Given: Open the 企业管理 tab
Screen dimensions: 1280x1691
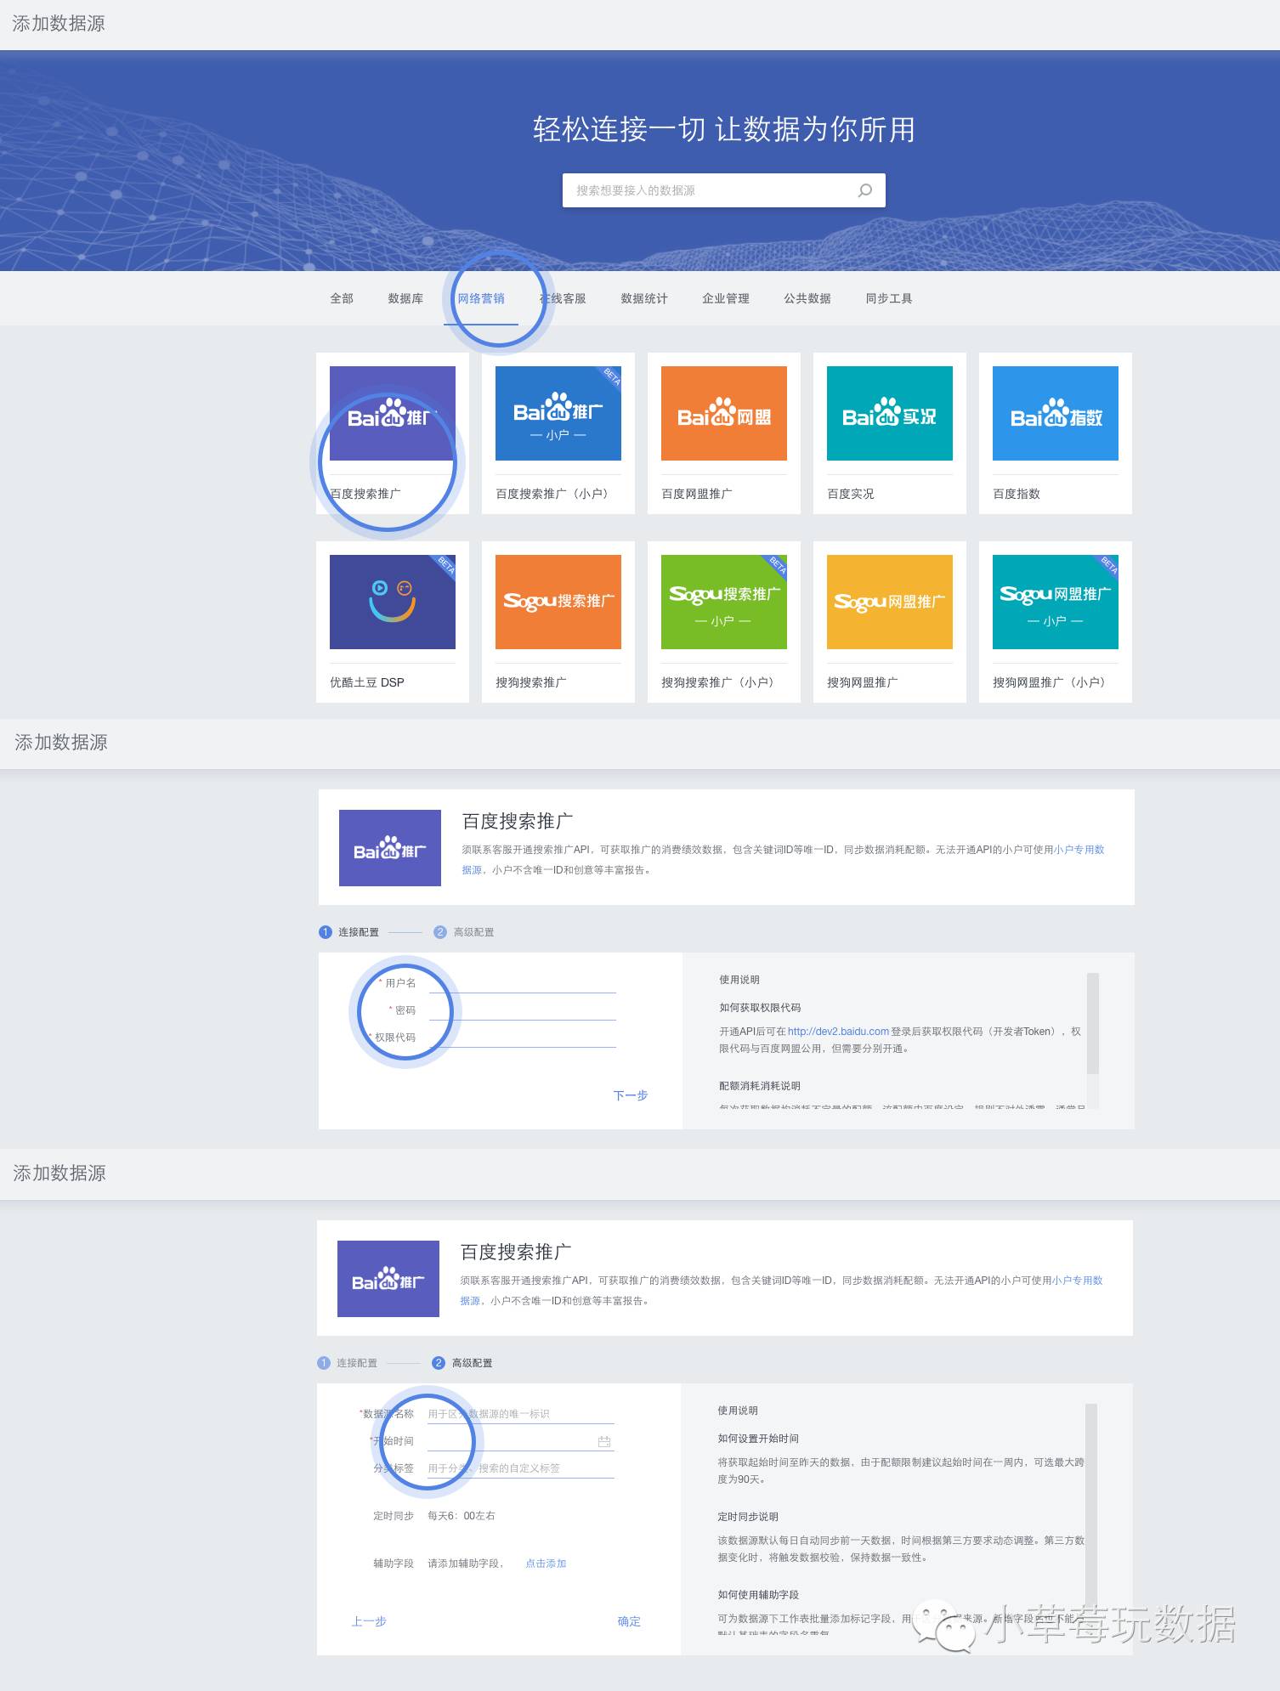Looking at the screenshot, I should (726, 298).
